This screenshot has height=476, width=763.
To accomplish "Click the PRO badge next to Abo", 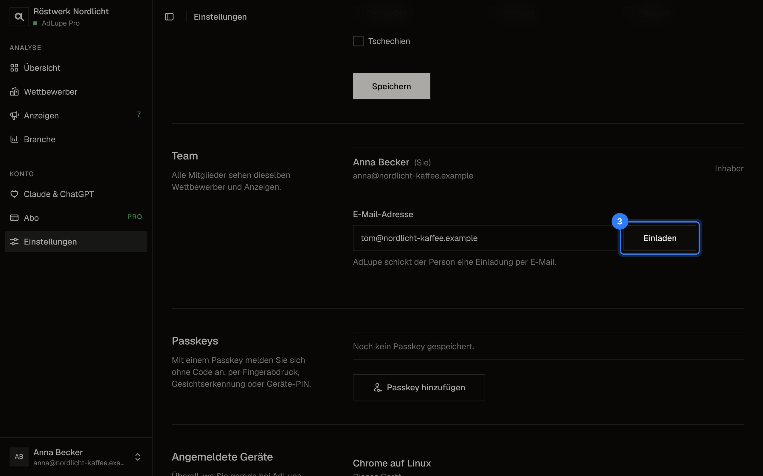I will click(135, 217).
